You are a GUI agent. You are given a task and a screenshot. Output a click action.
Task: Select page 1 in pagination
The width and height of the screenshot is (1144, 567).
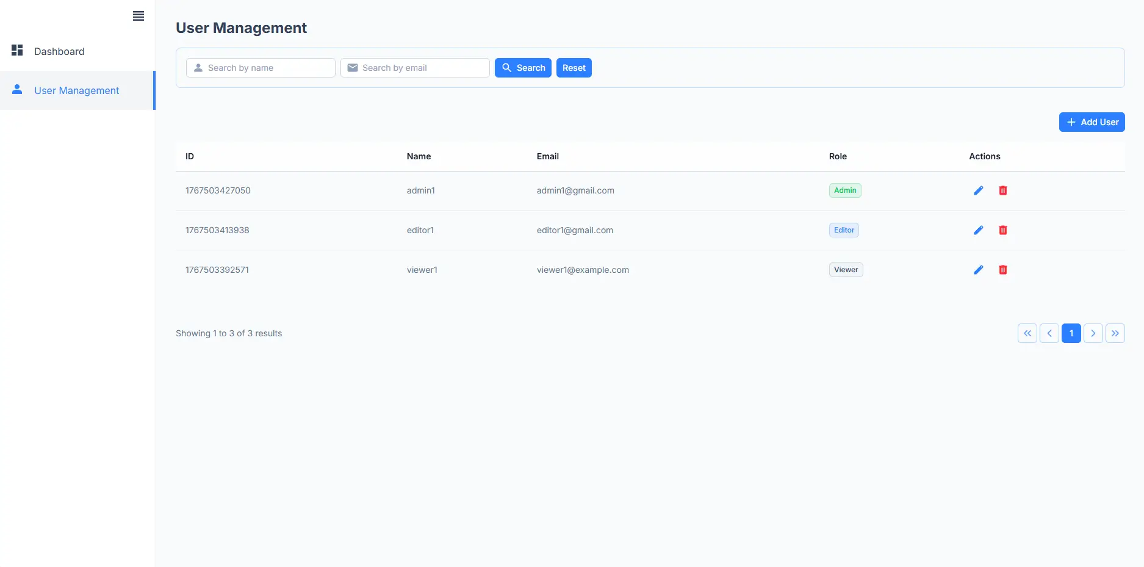tap(1071, 333)
